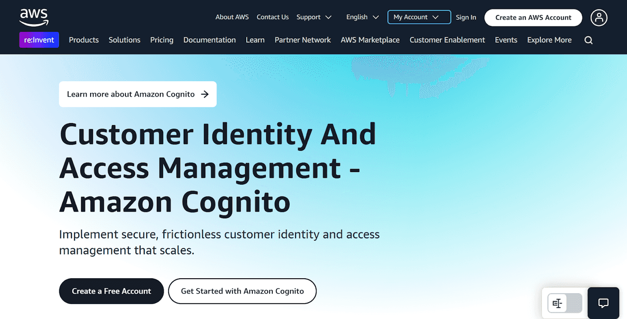Image resolution: width=627 pixels, height=319 pixels.
Task: Open the chat widget icon
Action: (x=603, y=303)
